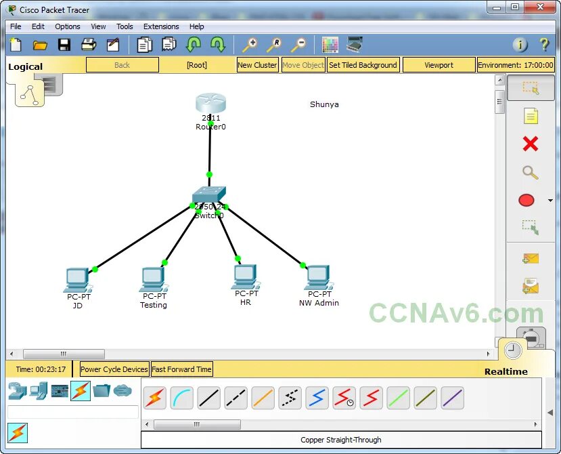Image resolution: width=561 pixels, height=454 pixels.
Task: Click Fast Forward Time button
Action: coord(182,369)
